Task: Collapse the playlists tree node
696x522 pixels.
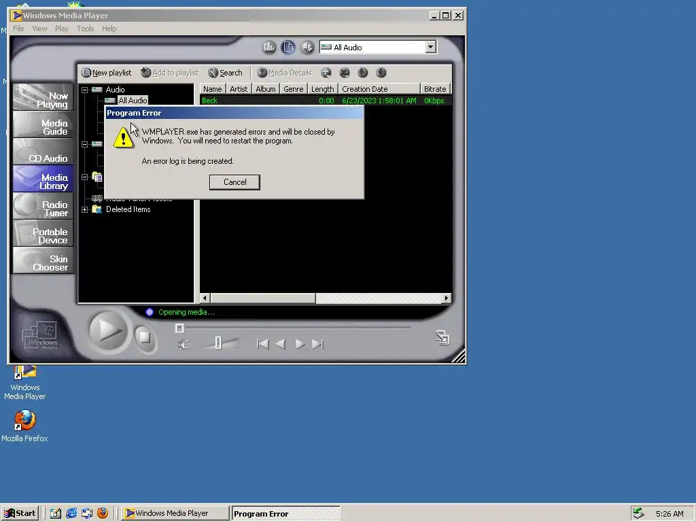Action: pyautogui.click(x=84, y=177)
